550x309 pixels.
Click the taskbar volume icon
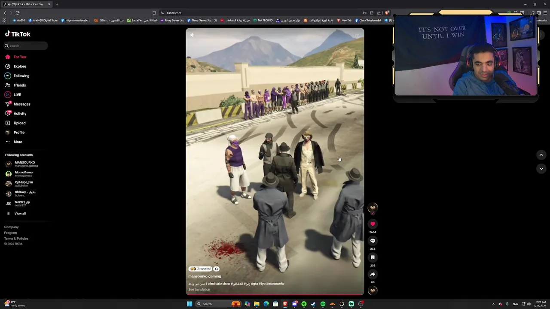click(529, 304)
